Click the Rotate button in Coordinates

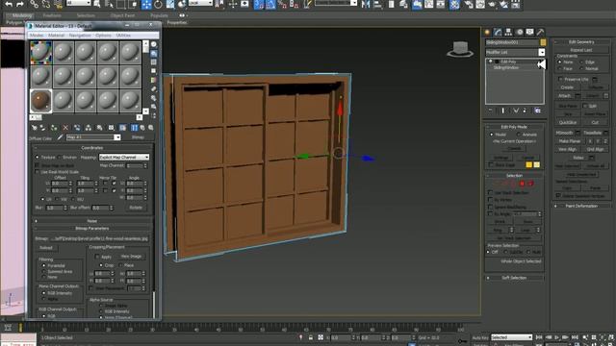click(x=136, y=208)
